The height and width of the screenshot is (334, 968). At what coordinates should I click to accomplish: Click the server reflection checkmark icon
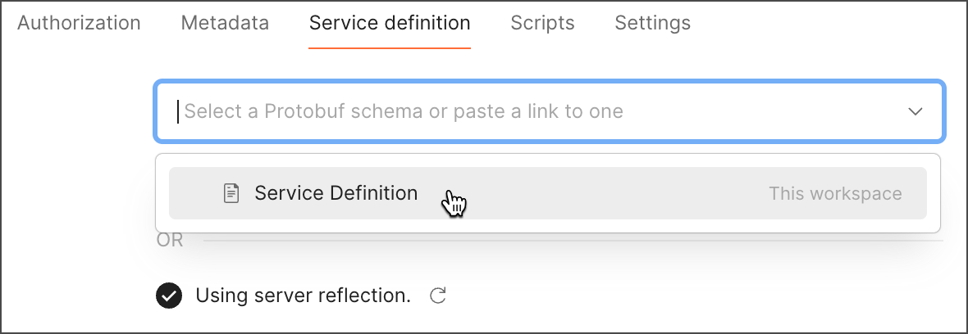tap(169, 296)
